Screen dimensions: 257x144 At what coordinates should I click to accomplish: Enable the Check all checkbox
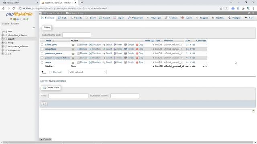50,72
